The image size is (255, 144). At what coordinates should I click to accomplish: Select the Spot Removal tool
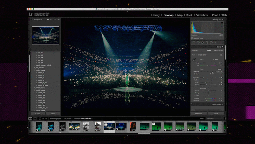coord(198,43)
